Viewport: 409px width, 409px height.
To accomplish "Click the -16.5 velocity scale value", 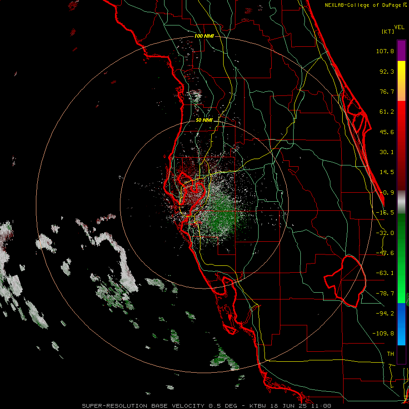I will click(385, 213).
